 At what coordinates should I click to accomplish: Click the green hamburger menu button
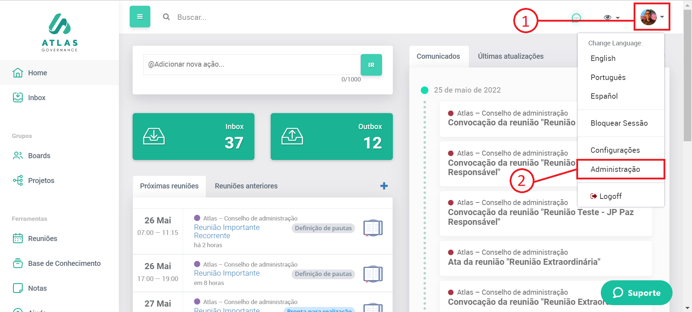(x=140, y=17)
